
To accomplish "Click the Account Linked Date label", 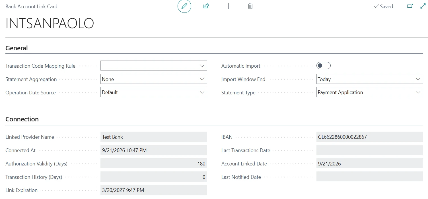I will pos(244,163).
